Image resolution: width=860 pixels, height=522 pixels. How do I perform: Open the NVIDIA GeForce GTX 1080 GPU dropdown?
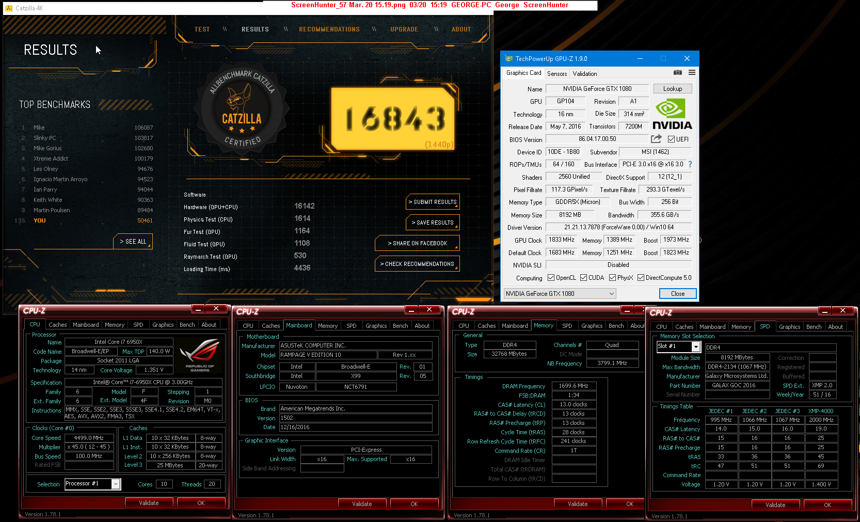560,293
